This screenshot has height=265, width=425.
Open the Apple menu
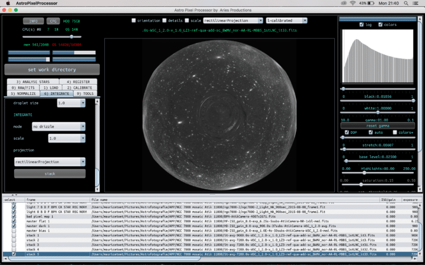(8, 3)
